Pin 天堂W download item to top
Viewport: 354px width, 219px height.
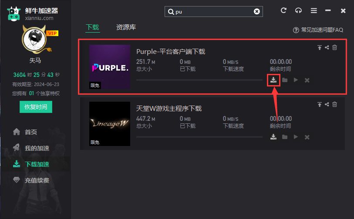(x=320, y=104)
